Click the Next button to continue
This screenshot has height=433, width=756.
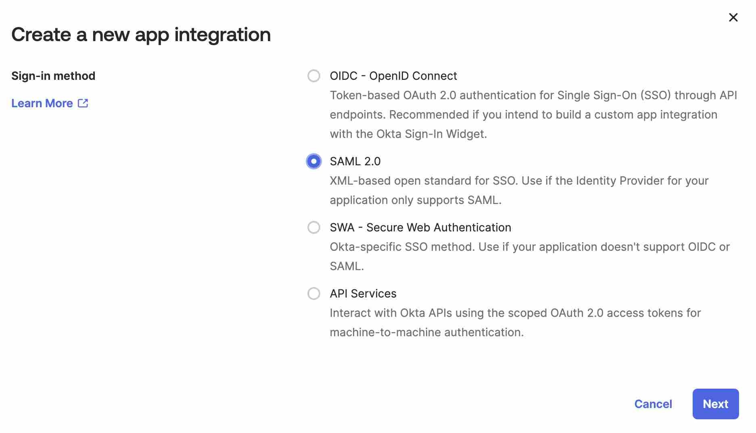tap(715, 404)
